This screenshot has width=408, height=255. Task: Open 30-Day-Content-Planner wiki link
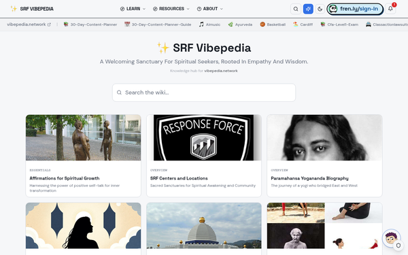pos(90,24)
